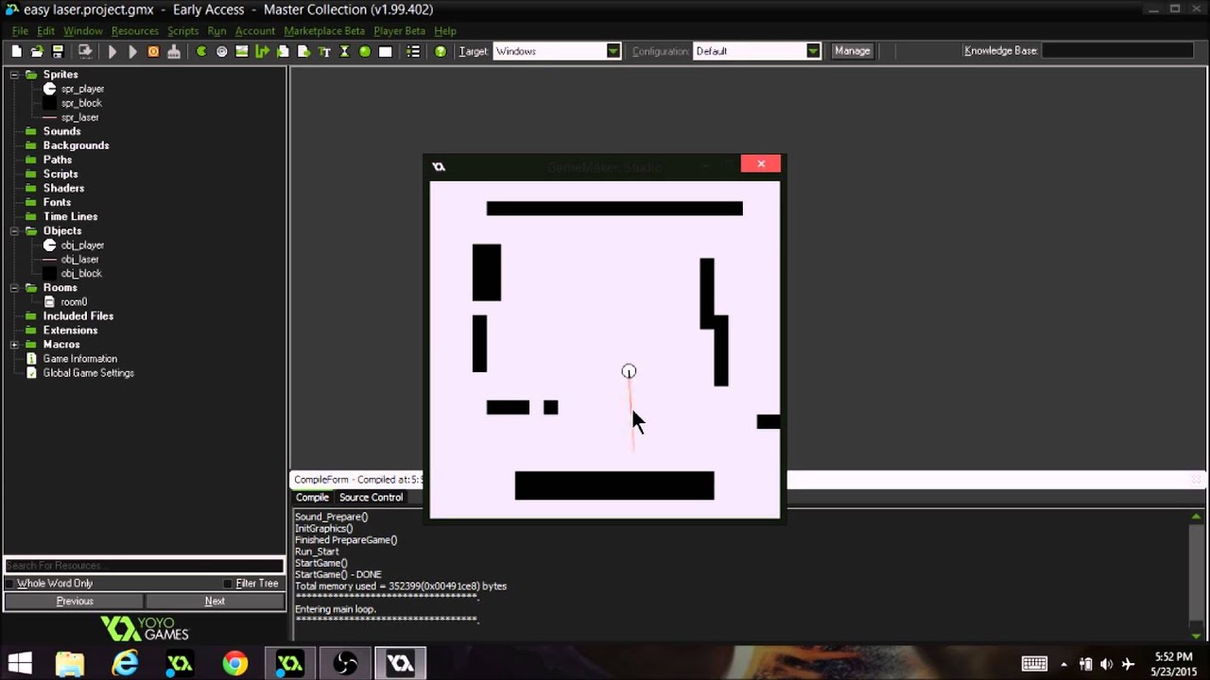Create a sound with the speaker toolbar icon
This screenshot has width=1210, height=680.
point(222,51)
